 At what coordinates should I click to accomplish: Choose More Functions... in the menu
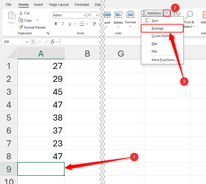coord(164,60)
